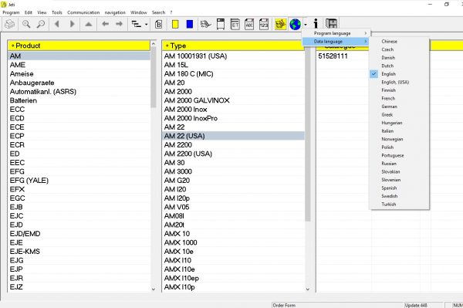Click the tree structure toolbar icon
This screenshot has width=463, height=308.
pos(136,24)
